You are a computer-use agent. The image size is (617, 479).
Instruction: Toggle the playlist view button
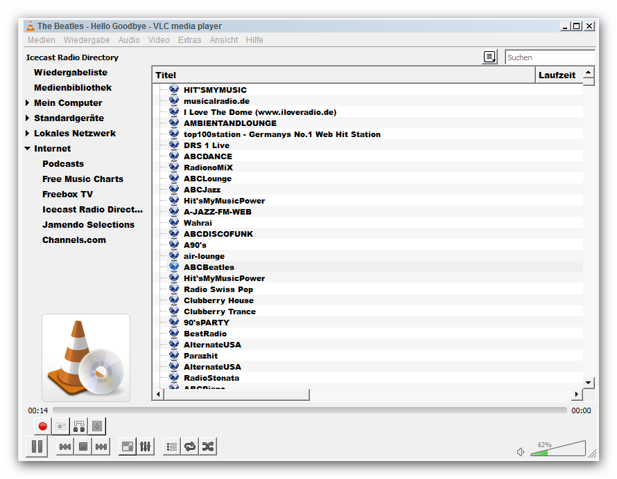pos(172,446)
